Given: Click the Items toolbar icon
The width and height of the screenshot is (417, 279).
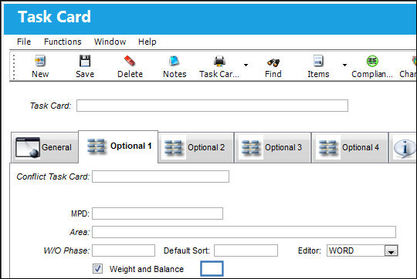Looking at the screenshot, I should pyautogui.click(x=318, y=61).
